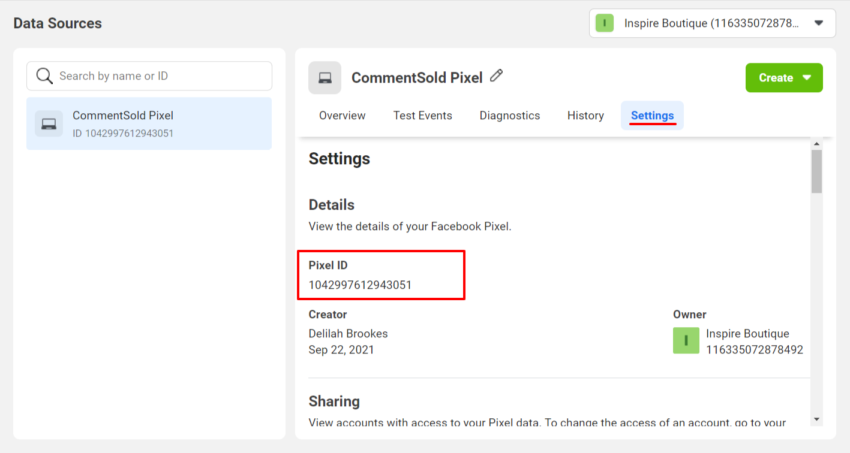Click the Settings panel vertical scrollbar thumb

(816, 171)
